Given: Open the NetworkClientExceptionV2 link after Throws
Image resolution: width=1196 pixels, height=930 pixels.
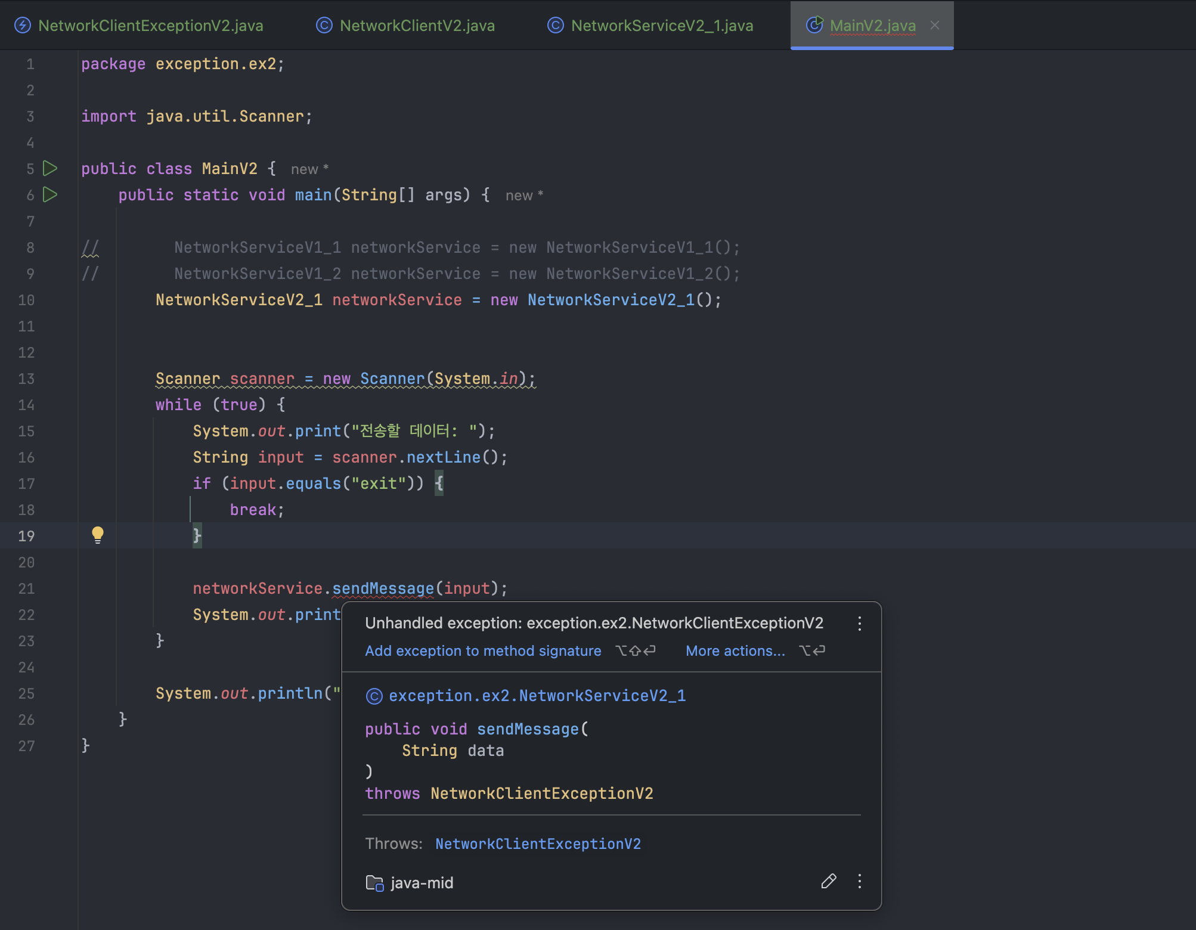Looking at the screenshot, I should [538, 844].
